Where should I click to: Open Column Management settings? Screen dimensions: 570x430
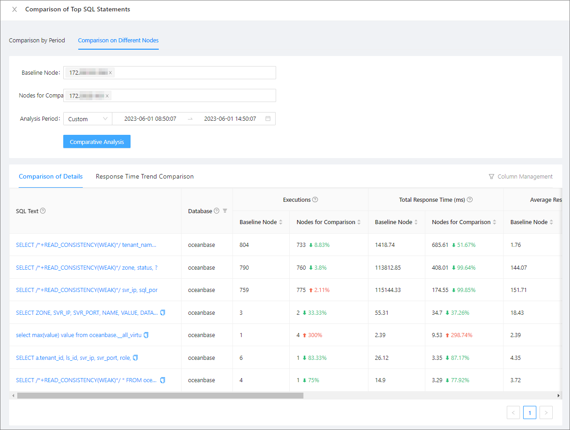point(520,176)
